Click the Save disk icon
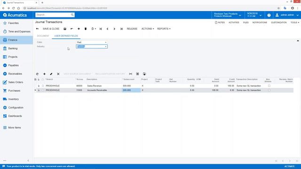The width and height of the screenshot is (301, 169). 65,29
